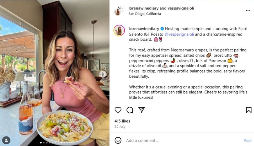View tagged people icon on photo
Screen dimensions: 254x146
(6, 140)
